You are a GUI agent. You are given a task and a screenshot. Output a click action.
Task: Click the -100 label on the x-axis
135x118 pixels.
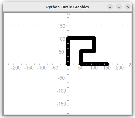click(x=42, y=68)
